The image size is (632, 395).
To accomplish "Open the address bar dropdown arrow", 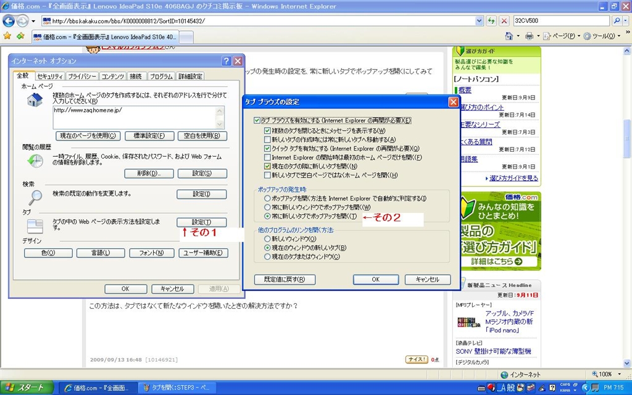I will (x=479, y=20).
